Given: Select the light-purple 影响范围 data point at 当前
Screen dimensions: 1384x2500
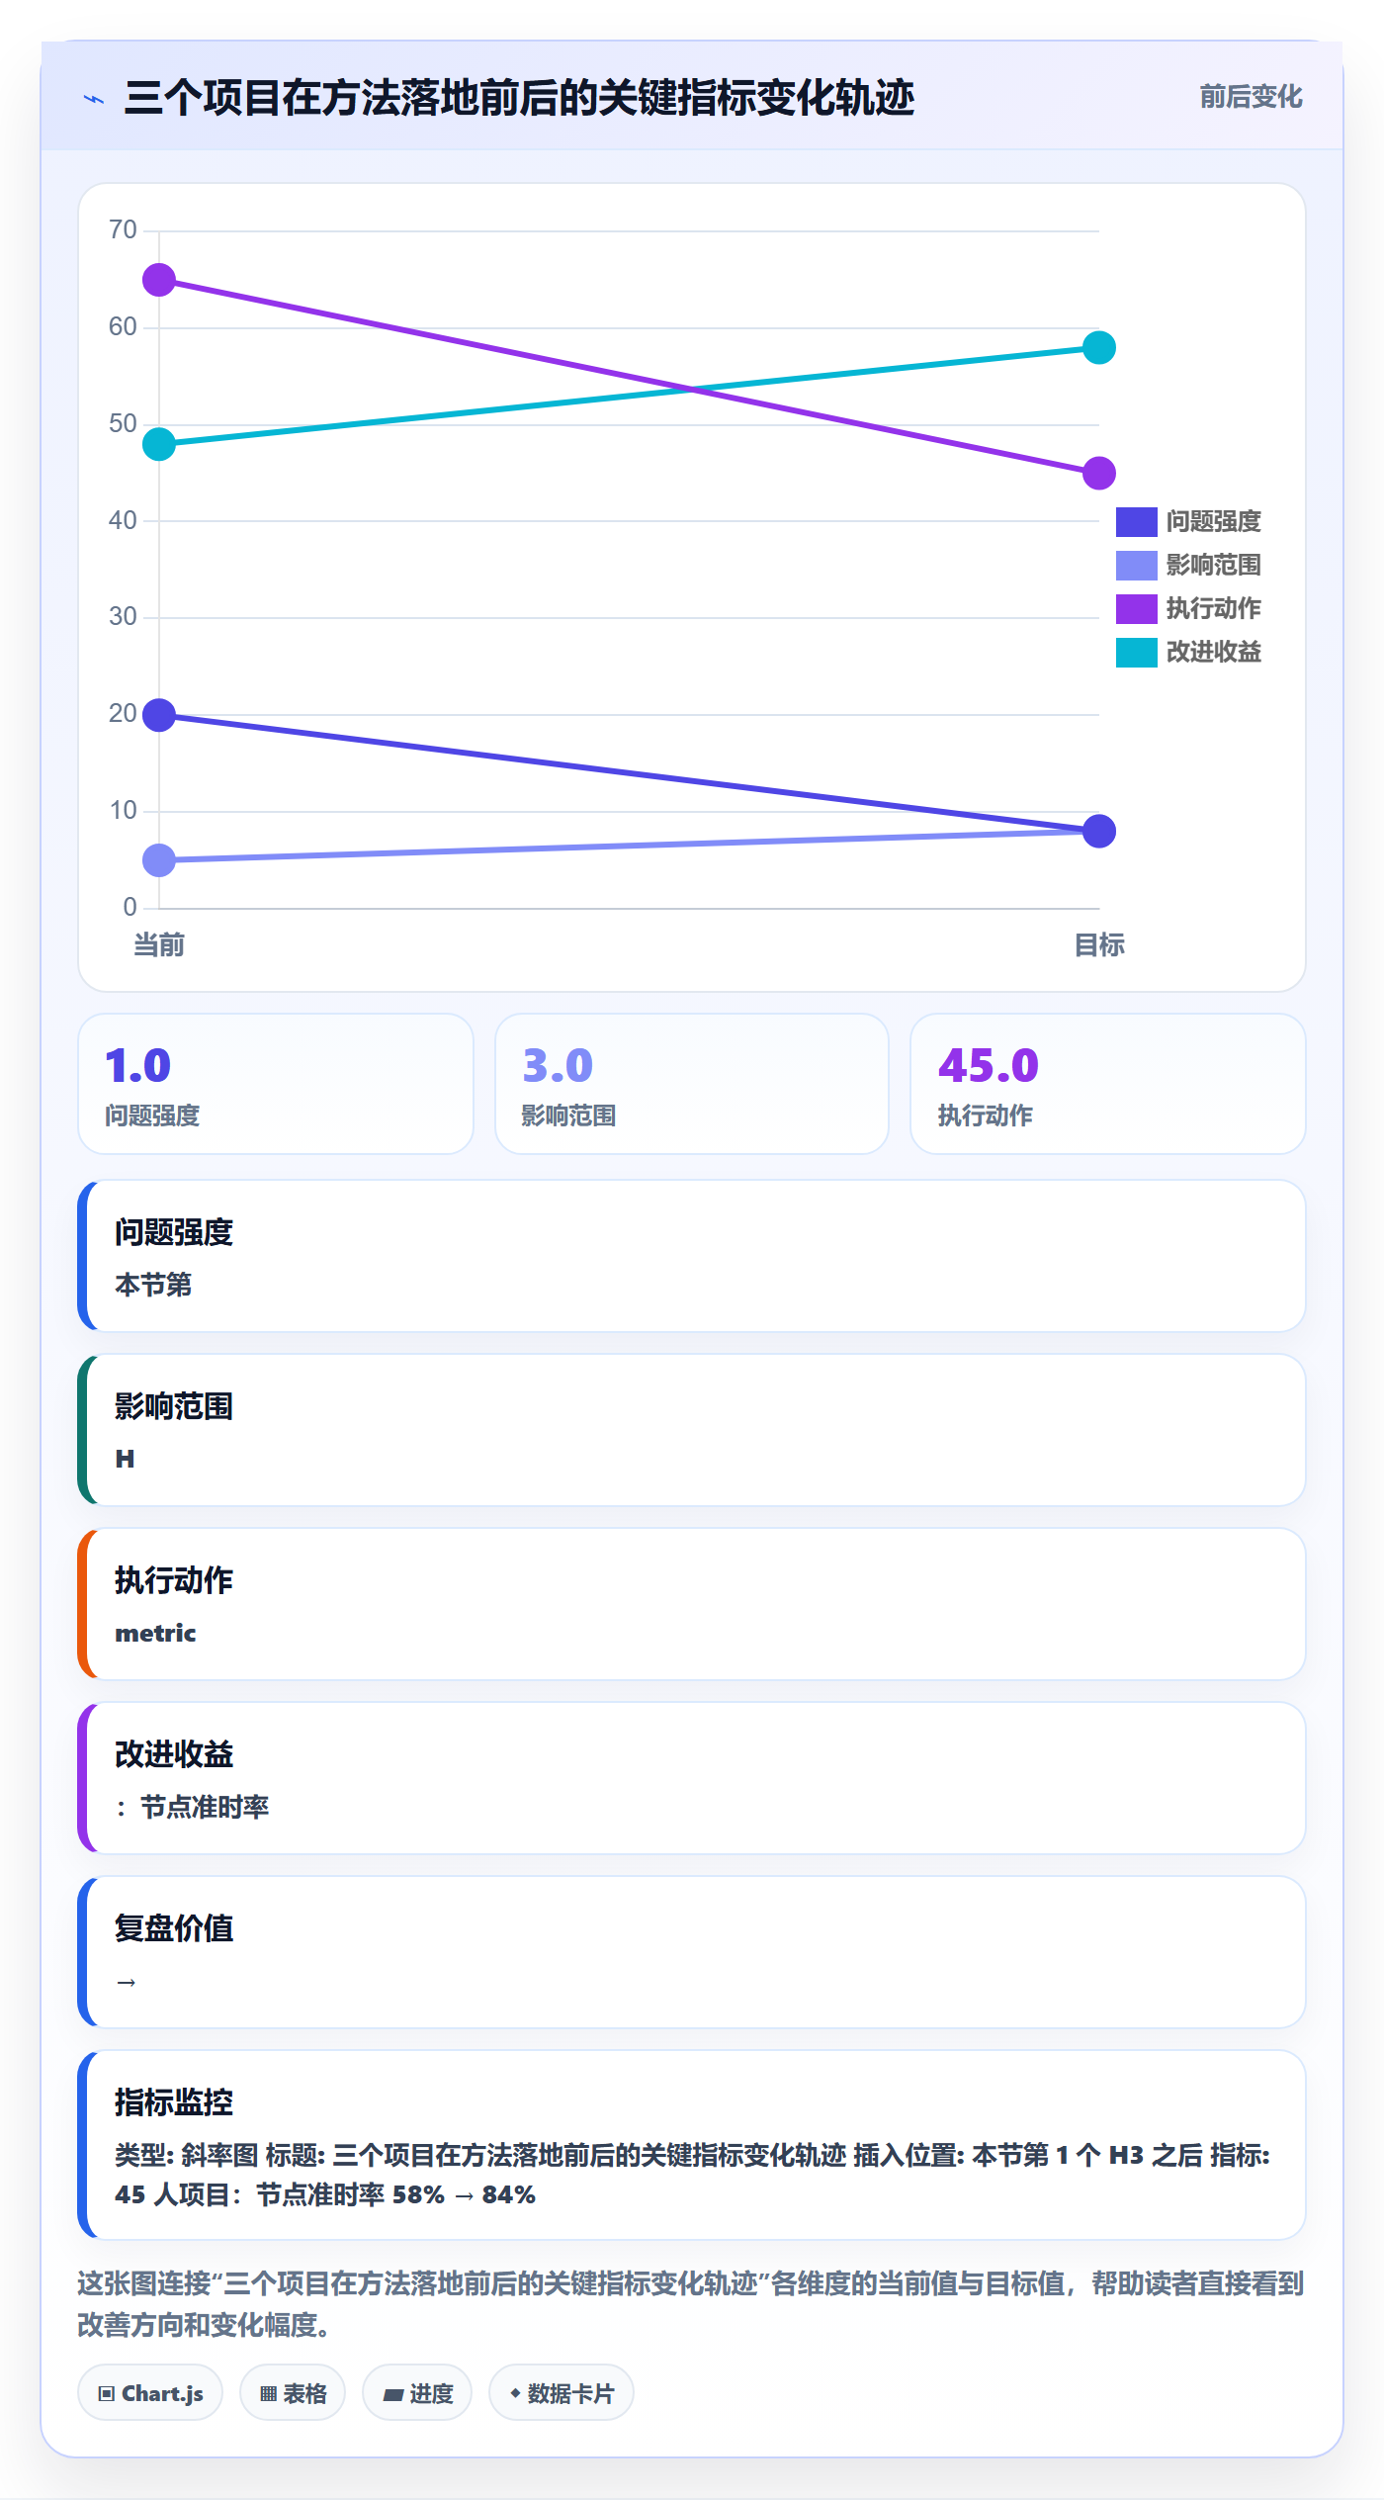Looking at the screenshot, I should pos(159,860).
